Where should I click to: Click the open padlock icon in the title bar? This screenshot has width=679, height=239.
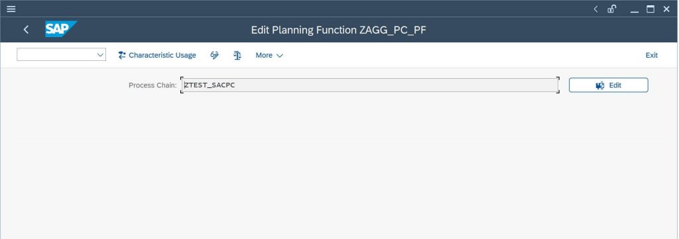pos(611,9)
